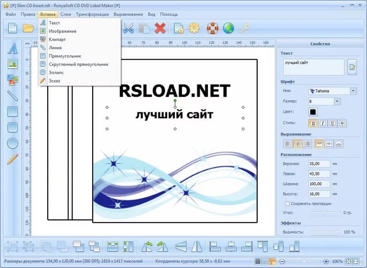Zoom in with the plus button
Viewport: 367px width, 268px height.
[x=326, y=262]
